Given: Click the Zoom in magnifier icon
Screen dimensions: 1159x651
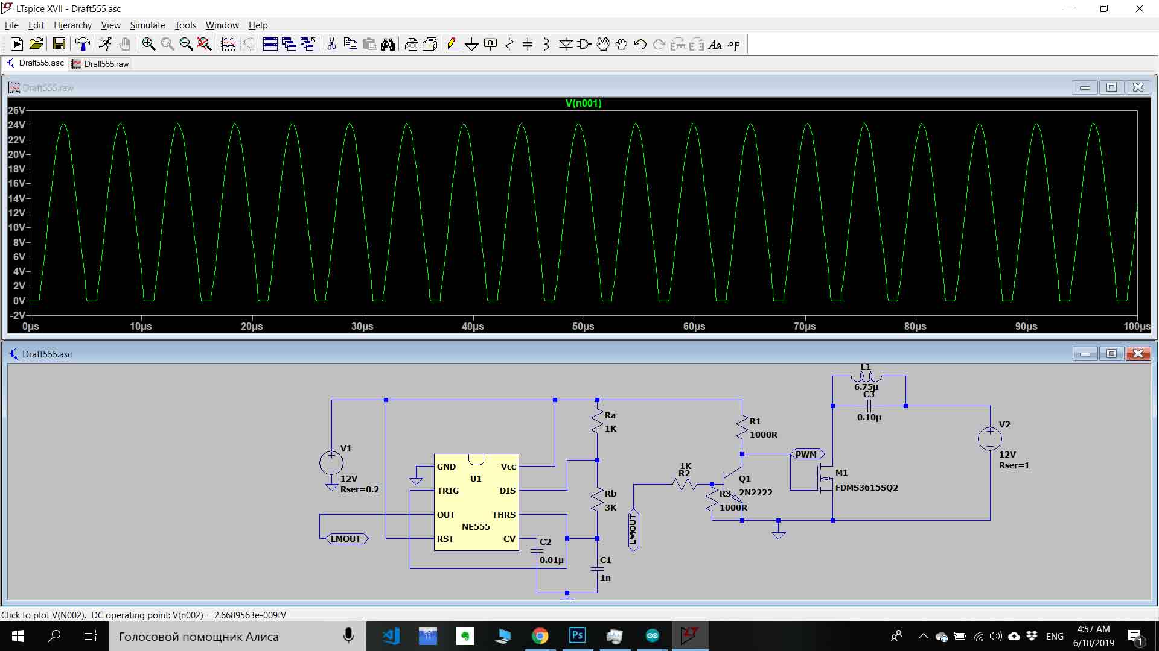Looking at the screenshot, I should tap(148, 44).
